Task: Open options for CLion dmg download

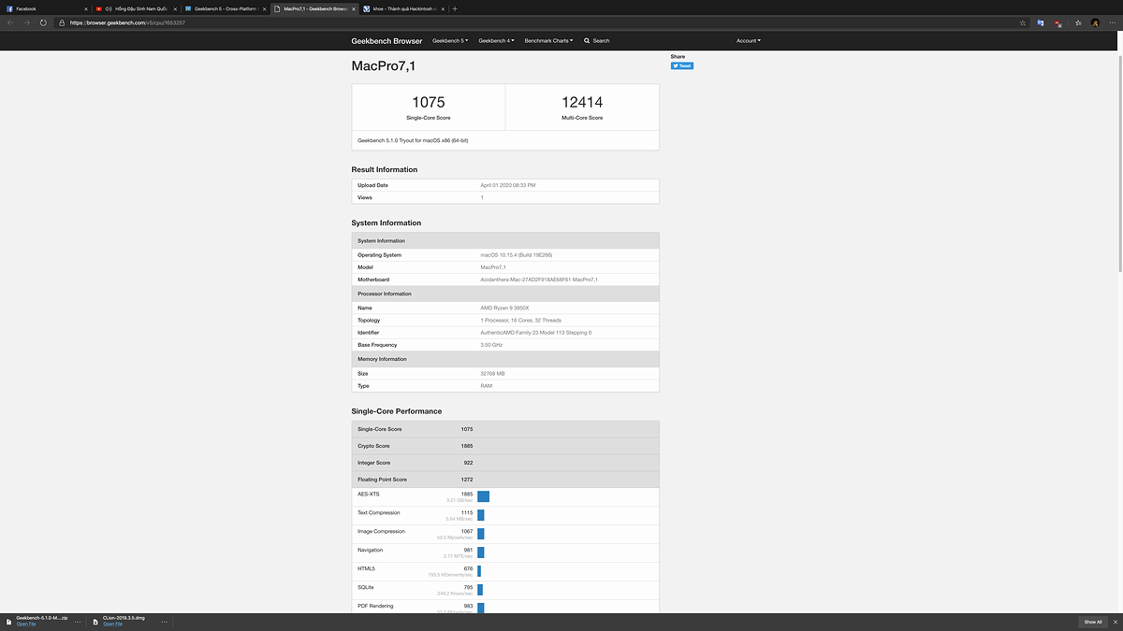Action: click(x=164, y=621)
